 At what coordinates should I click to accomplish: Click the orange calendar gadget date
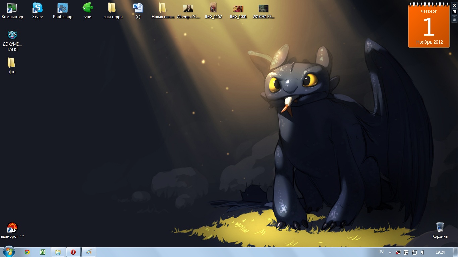coord(429,27)
